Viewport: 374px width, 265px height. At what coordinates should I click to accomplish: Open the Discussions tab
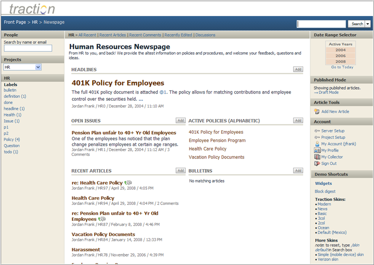[205, 35]
